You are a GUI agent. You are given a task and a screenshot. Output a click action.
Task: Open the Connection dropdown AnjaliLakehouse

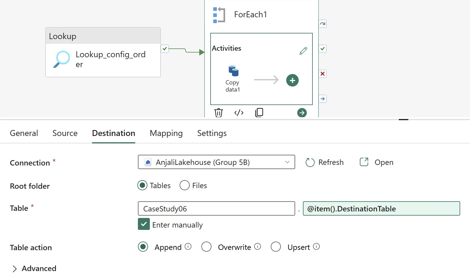pos(217,162)
